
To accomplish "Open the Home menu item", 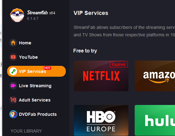I will pos(25,43).
